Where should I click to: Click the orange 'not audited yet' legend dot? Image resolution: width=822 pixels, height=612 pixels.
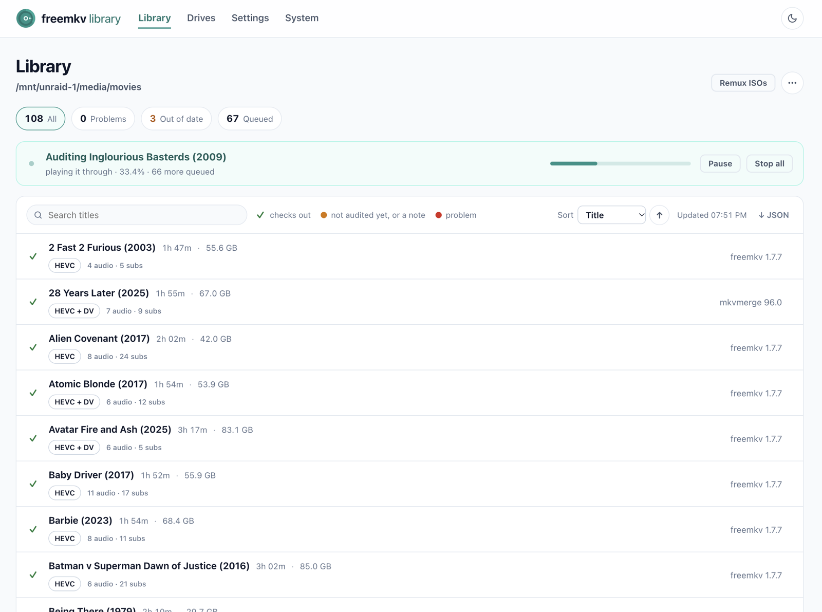(x=324, y=215)
